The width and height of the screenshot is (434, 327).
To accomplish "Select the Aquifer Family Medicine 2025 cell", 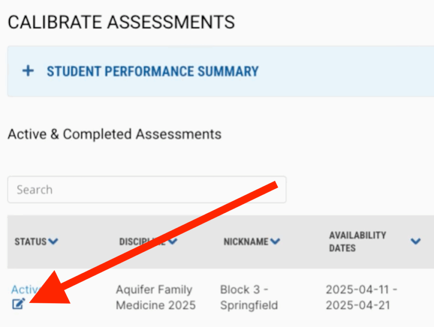I will tap(156, 297).
